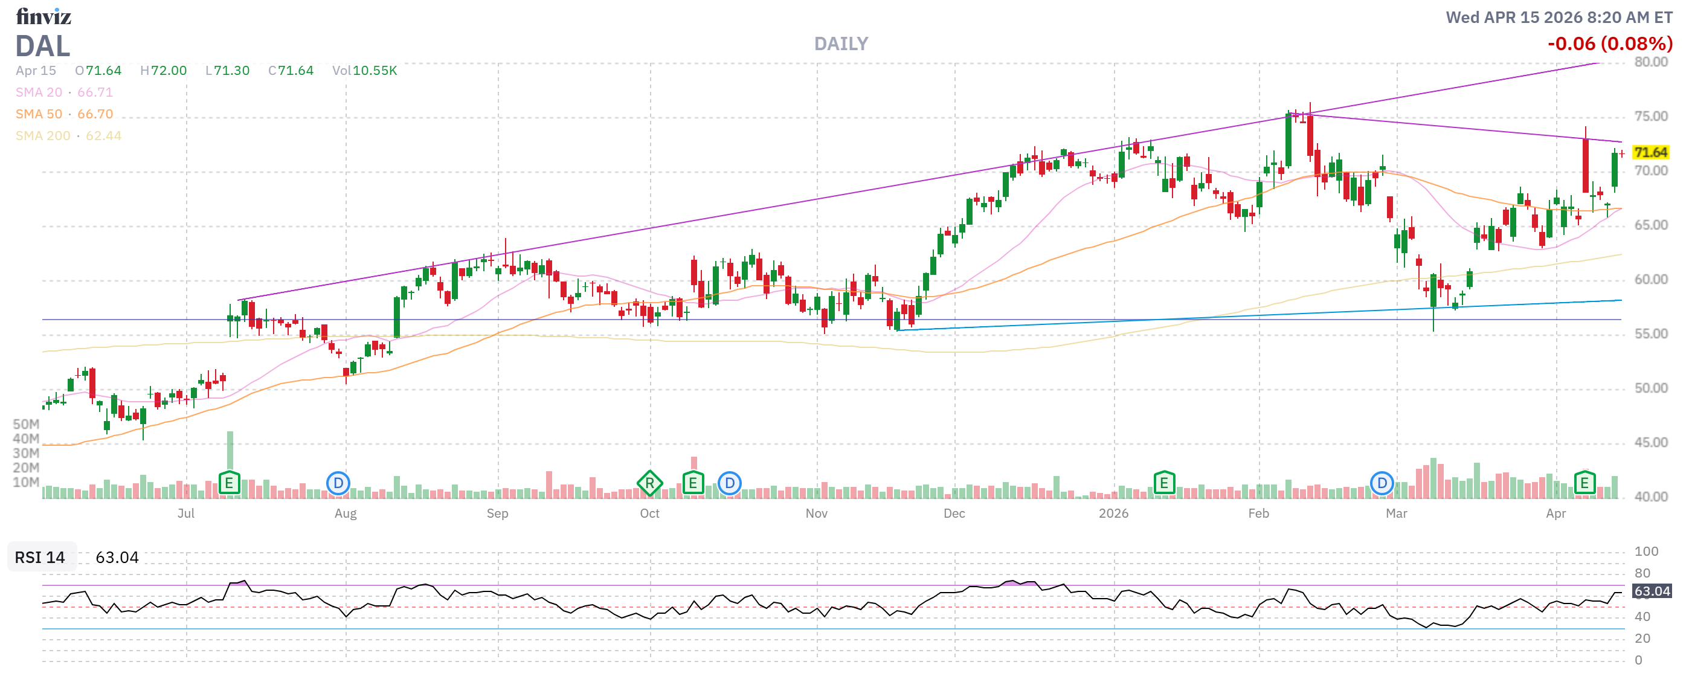This screenshot has width=1689, height=679.
Task: Click the 63.04 RSI value tag
Action: pyautogui.click(x=1651, y=591)
